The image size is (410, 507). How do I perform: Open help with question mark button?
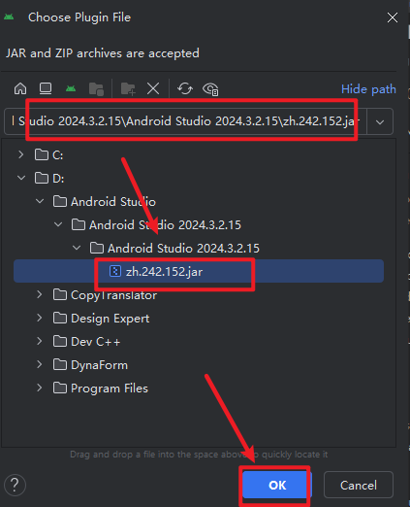pyautogui.click(x=15, y=485)
